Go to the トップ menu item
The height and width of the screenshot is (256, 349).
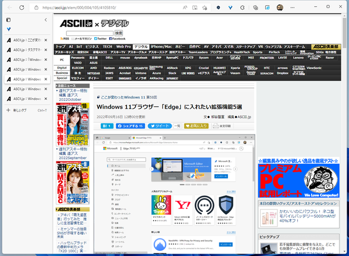pos(60,46)
